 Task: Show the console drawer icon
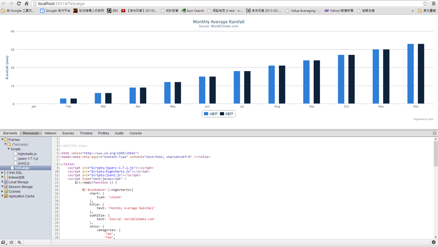(x=11, y=242)
